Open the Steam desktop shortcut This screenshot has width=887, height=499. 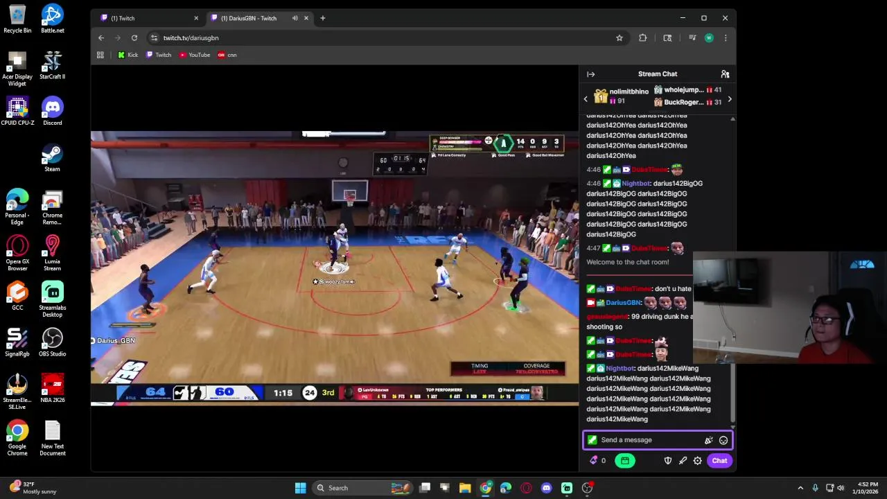point(53,157)
